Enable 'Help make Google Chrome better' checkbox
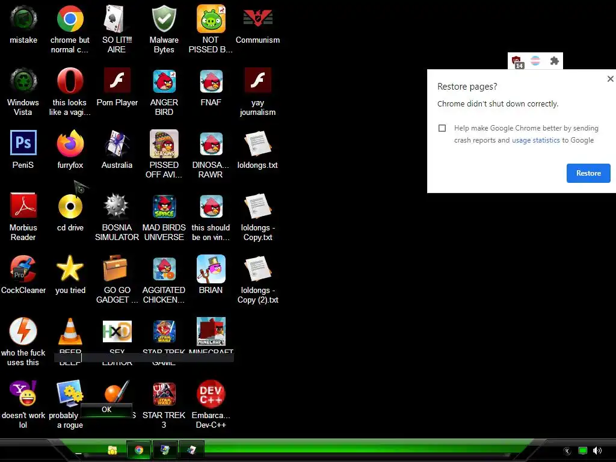 click(442, 128)
